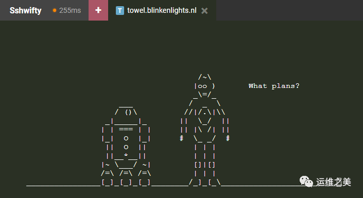The height and width of the screenshot is (198, 363).
Task: Open the 255ms connection status indicator
Action: click(x=66, y=10)
